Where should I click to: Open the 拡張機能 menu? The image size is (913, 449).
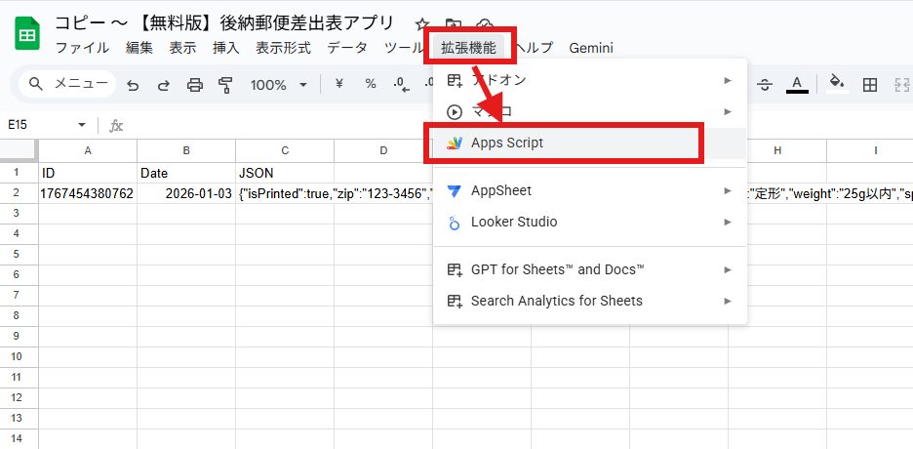[468, 48]
